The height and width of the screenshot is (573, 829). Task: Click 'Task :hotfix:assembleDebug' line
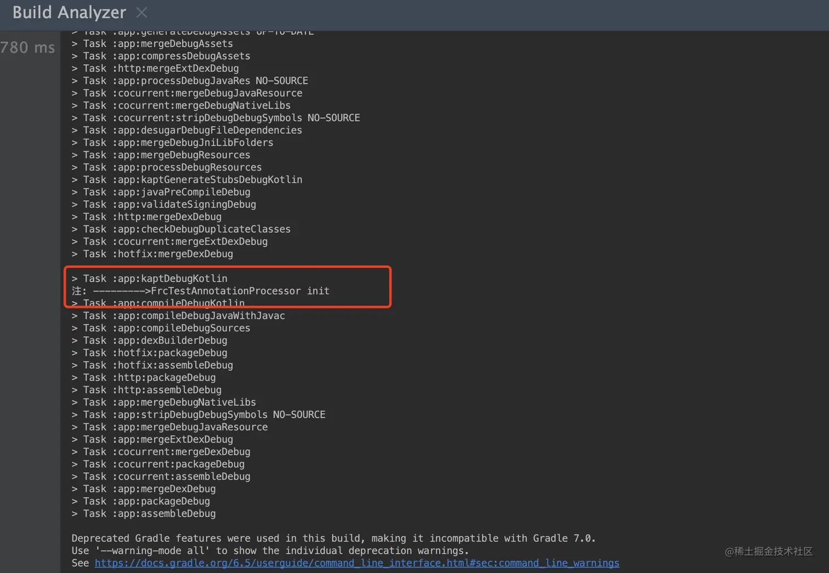pyautogui.click(x=152, y=365)
